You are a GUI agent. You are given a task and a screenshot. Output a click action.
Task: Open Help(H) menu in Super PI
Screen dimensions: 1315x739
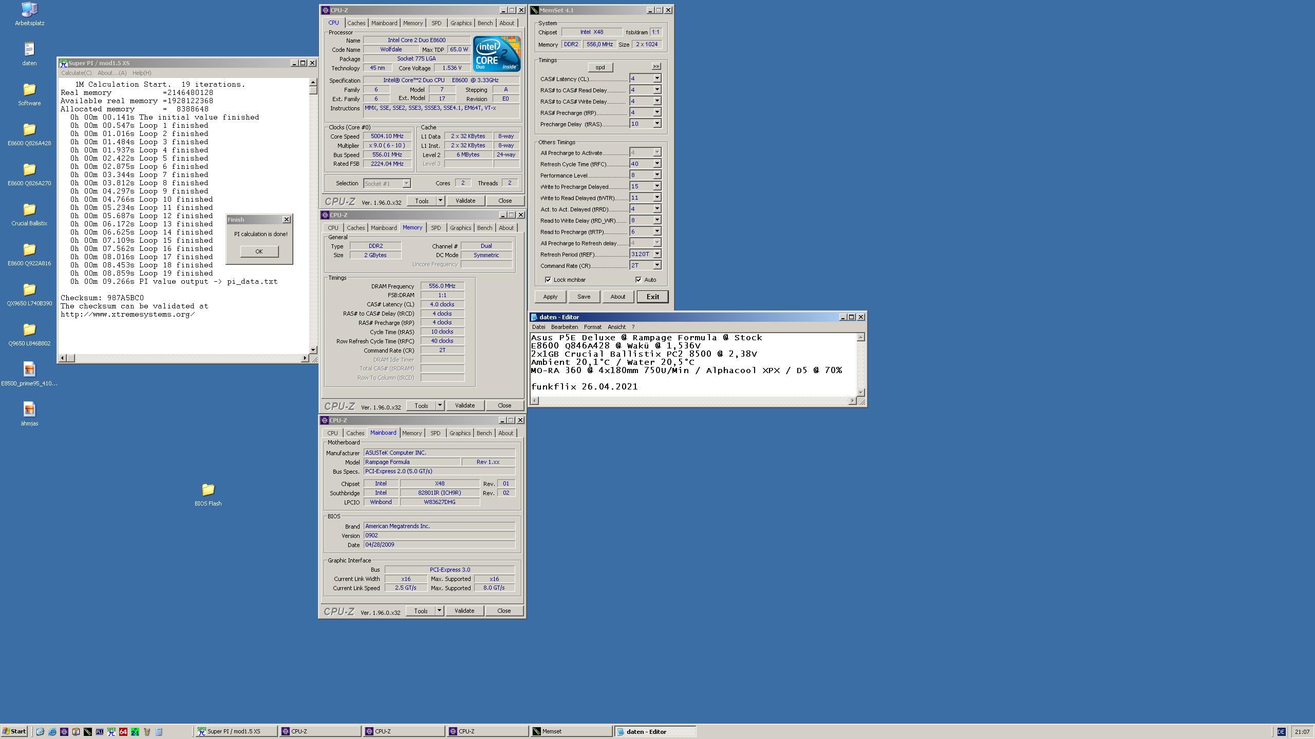[x=142, y=73]
